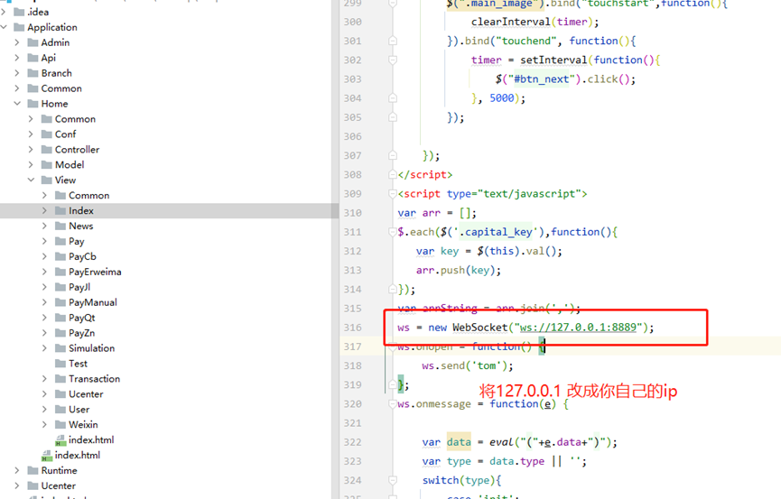Expand the PayErweima folder chevron

(45, 272)
